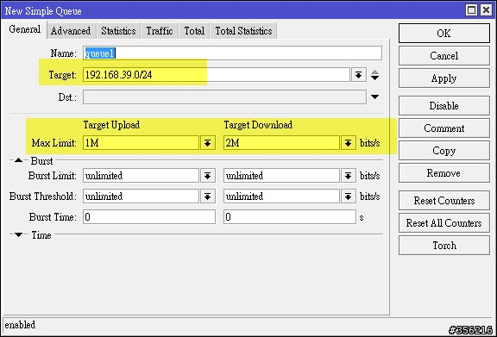Image resolution: width=497 pixels, height=337 pixels.
Task: Click upload Burst Threshold field
Action: tap(141, 197)
